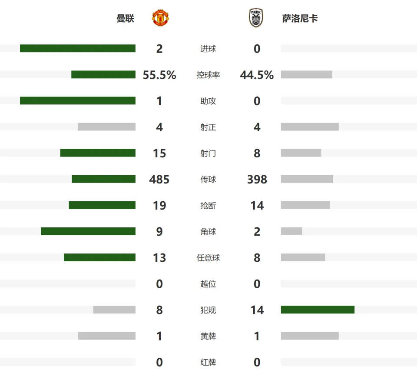Click the green 角球 bar for 曼联
Image resolution: width=417 pixels, height=380 pixels.
point(88,231)
